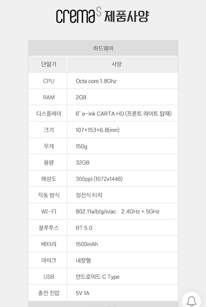Select the 107×153×6.8(mm) size value
This screenshot has height=307, width=206.
click(x=97, y=130)
